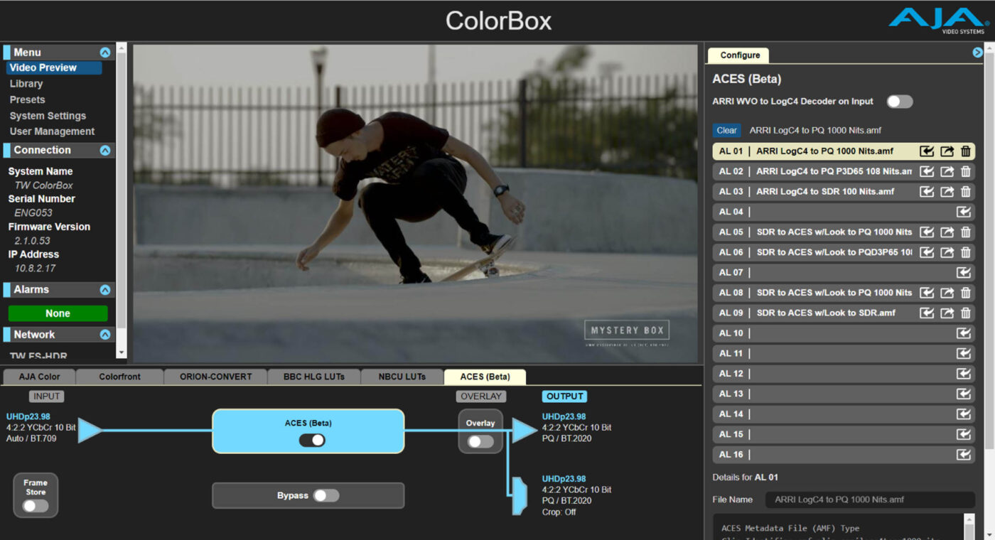995x540 pixels.
Task: Collapse the Connection section
Action: pyautogui.click(x=105, y=150)
